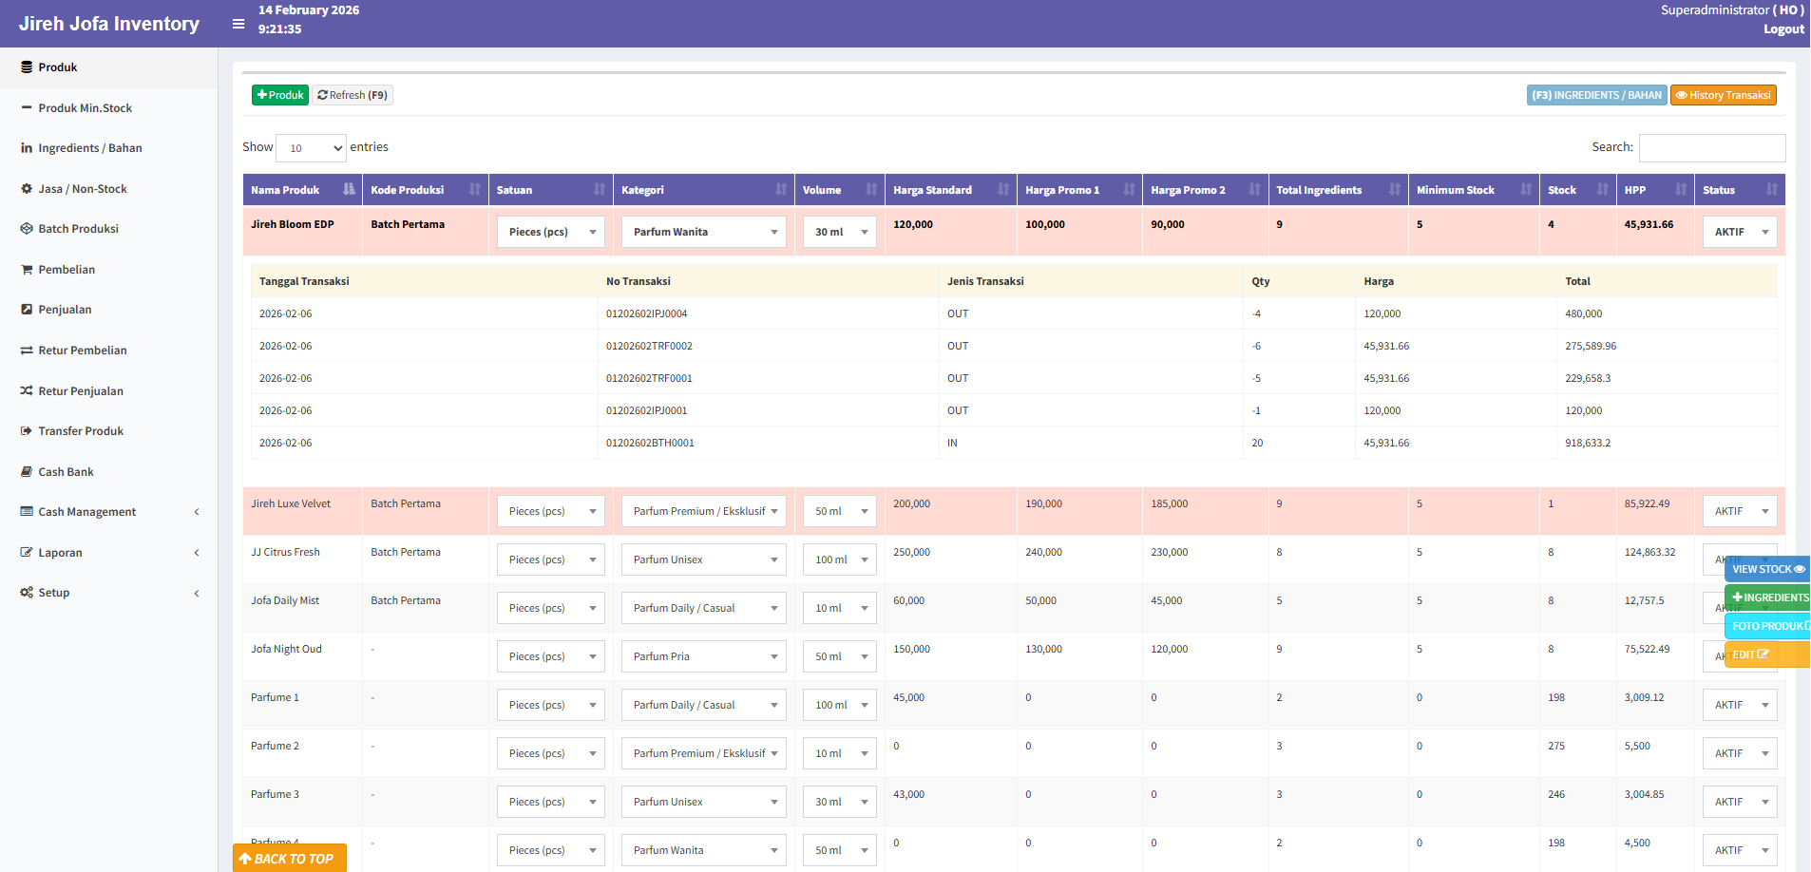Type in the Search field
1811x872 pixels.
tap(1712, 147)
